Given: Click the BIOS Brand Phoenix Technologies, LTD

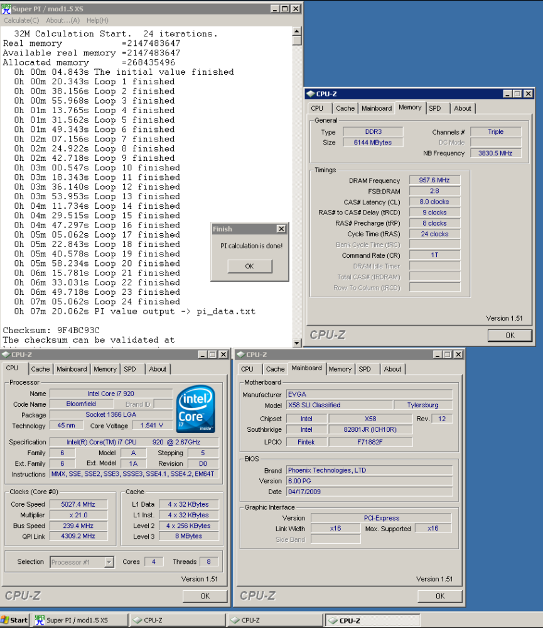Looking at the screenshot, I should (370, 470).
